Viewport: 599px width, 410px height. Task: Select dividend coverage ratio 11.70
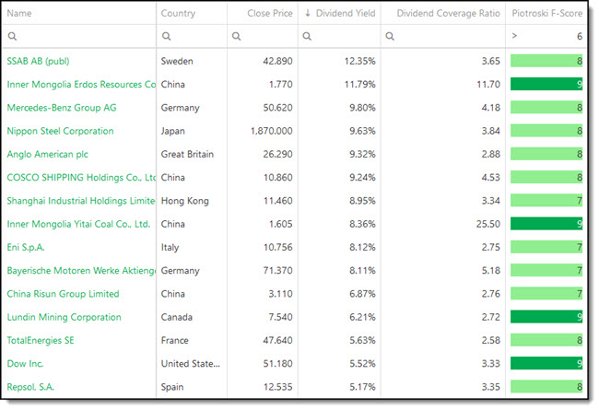coord(488,85)
